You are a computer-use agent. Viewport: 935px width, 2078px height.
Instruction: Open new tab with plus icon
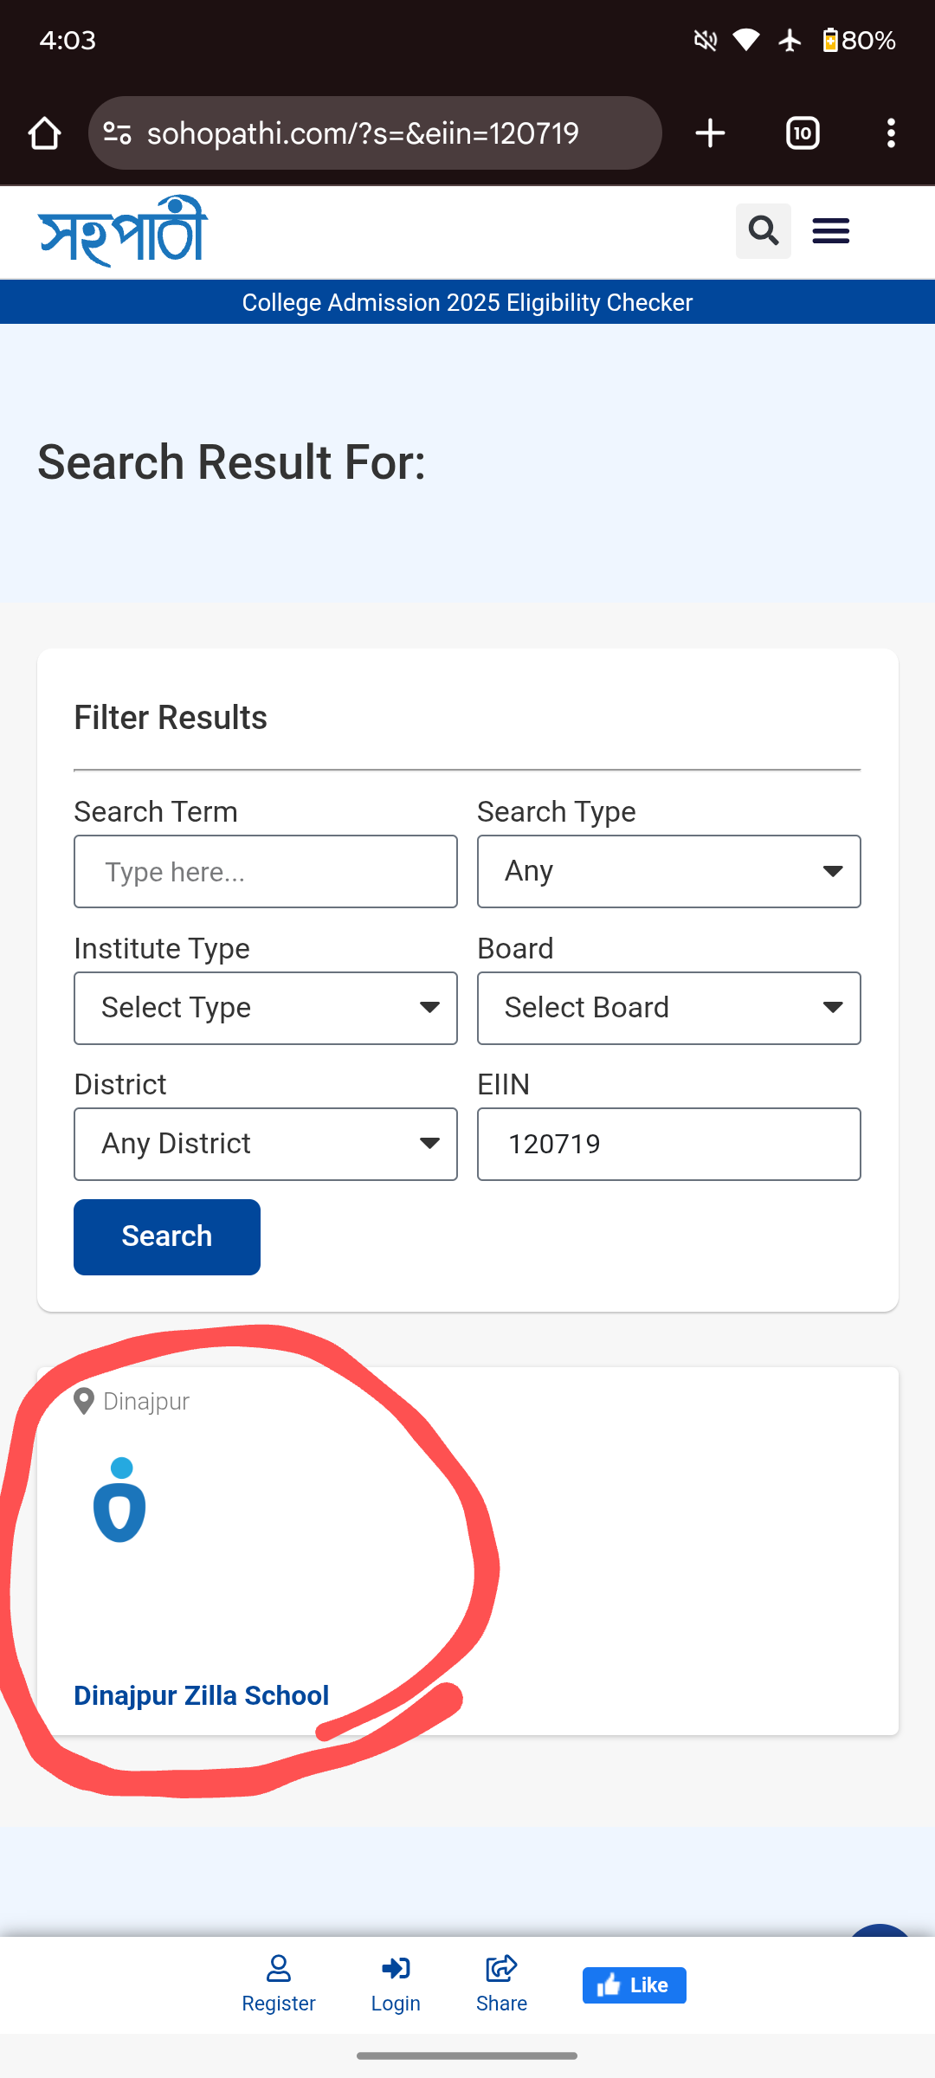[710, 133]
